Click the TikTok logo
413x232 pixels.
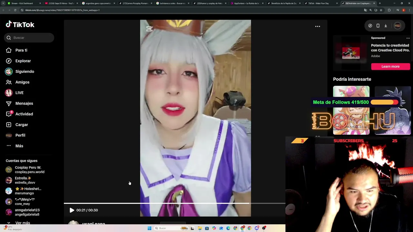(x=20, y=24)
